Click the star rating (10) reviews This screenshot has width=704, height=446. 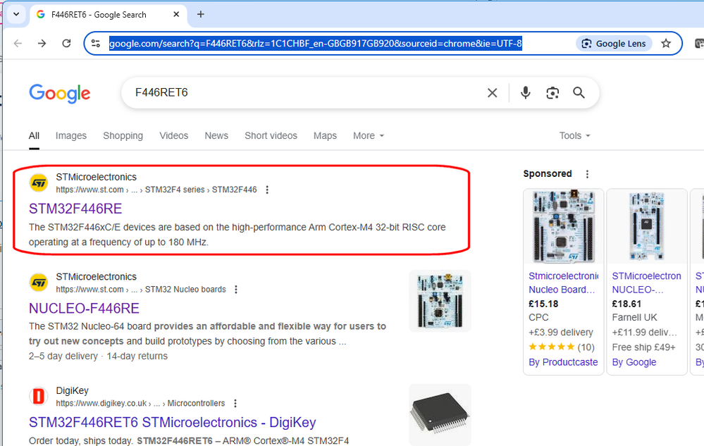click(x=561, y=347)
